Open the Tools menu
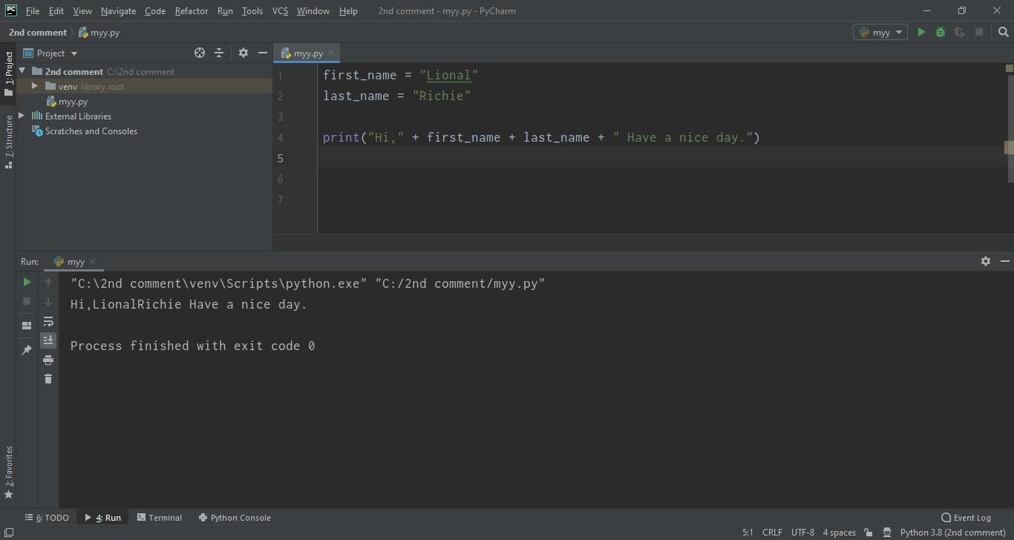The width and height of the screenshot is (1014, 540). pos(252,11)
